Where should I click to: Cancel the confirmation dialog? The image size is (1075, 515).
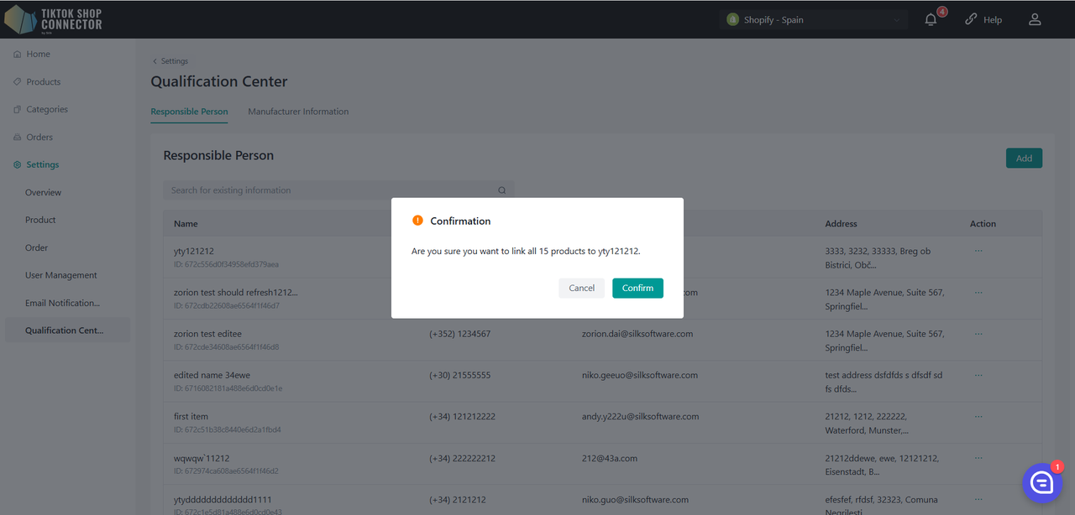tap(581, 288)
